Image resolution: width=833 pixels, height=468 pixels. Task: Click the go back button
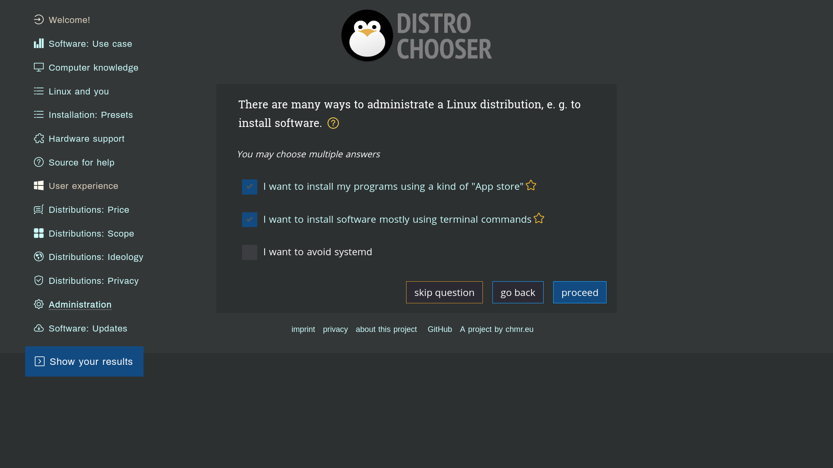[x=518, y=292]
